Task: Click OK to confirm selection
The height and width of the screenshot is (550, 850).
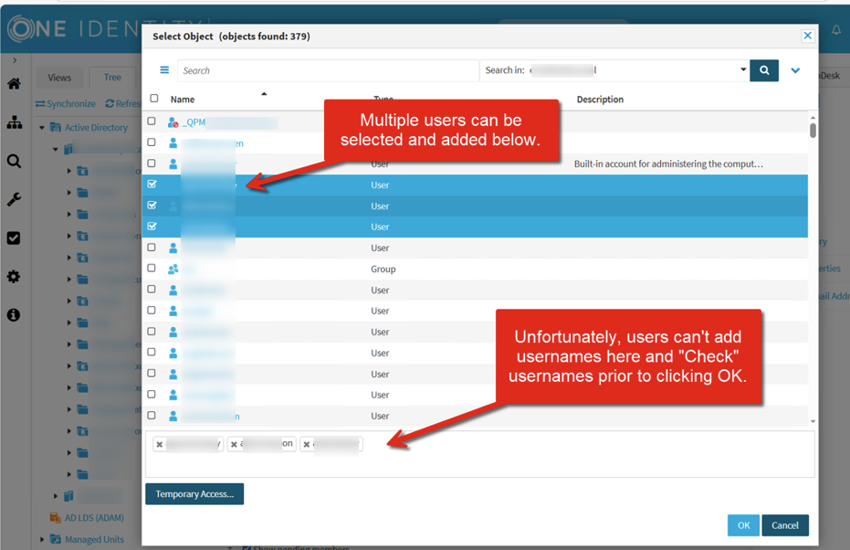Action: click(x=742, y=525)
